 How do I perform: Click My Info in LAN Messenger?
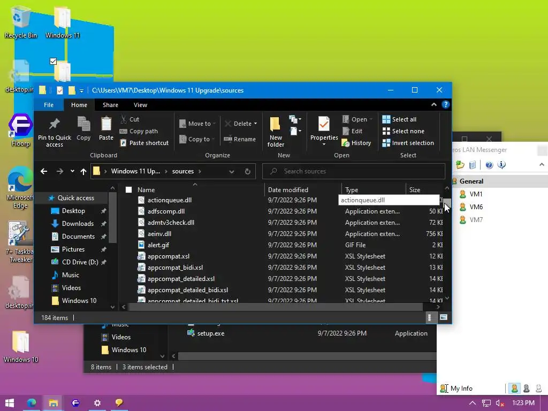(x=461, y=389)
